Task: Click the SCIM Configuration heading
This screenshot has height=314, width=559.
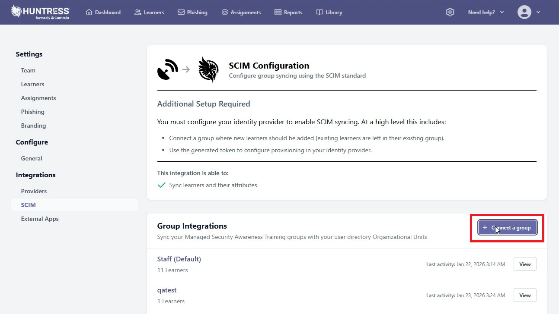Action: pos(269,66)
